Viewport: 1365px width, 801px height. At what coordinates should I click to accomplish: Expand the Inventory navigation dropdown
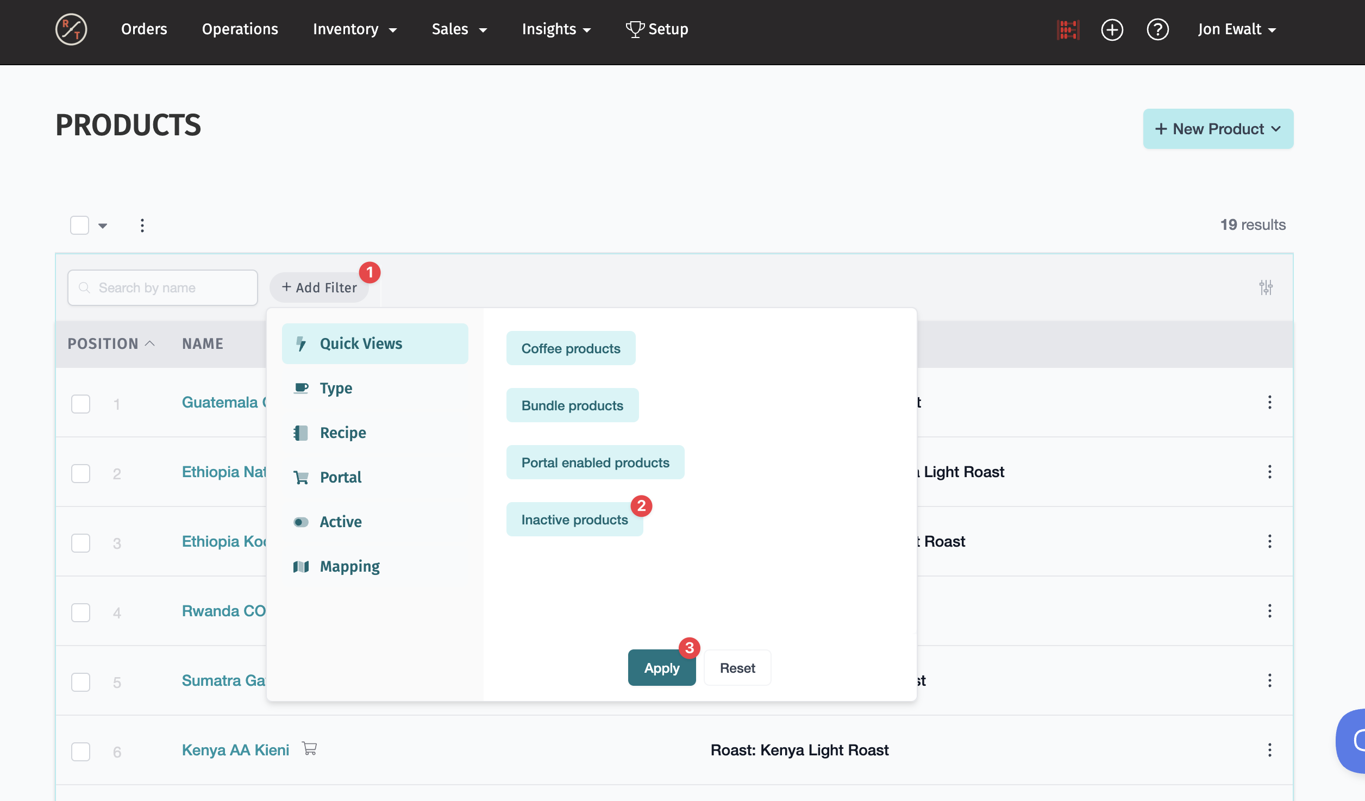pos(354,29)
